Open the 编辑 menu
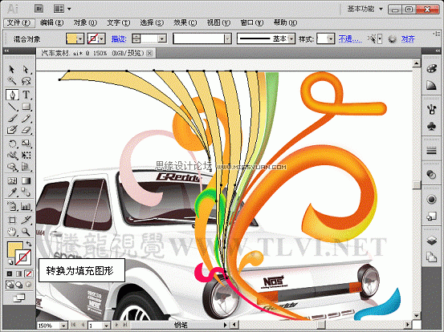Image resolution: width=444 pixels, height=332 pixels. [51, 23]
